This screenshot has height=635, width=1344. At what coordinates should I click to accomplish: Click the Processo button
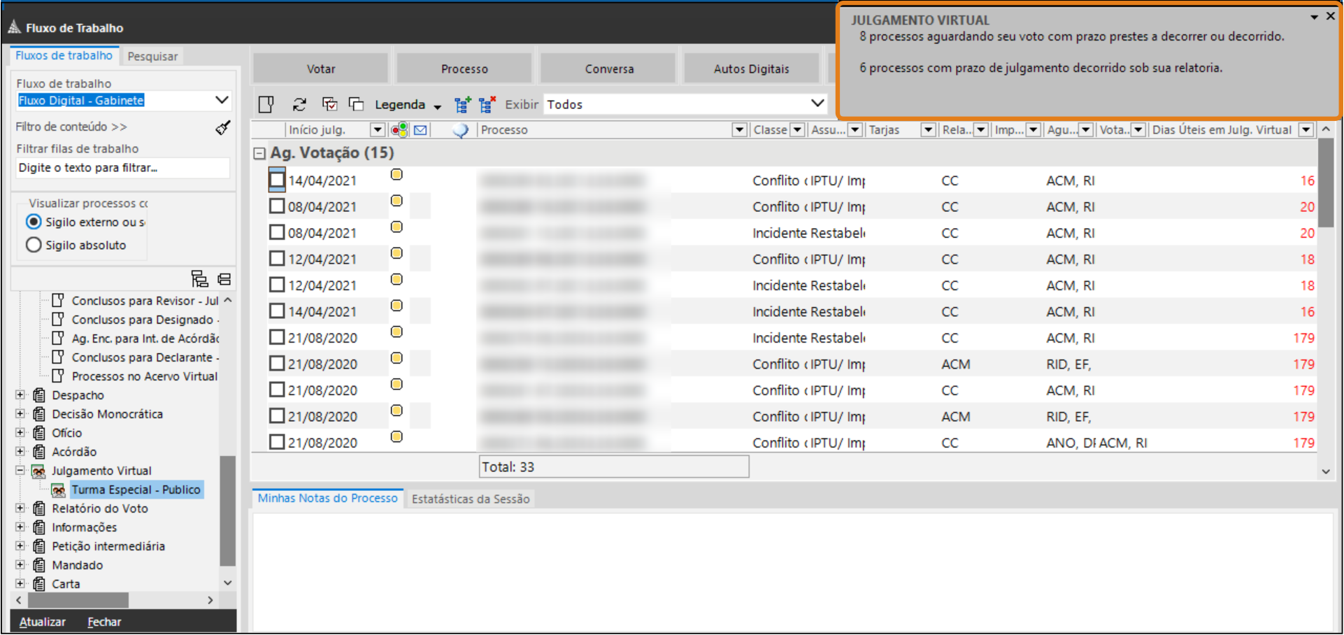pos(464,69)
